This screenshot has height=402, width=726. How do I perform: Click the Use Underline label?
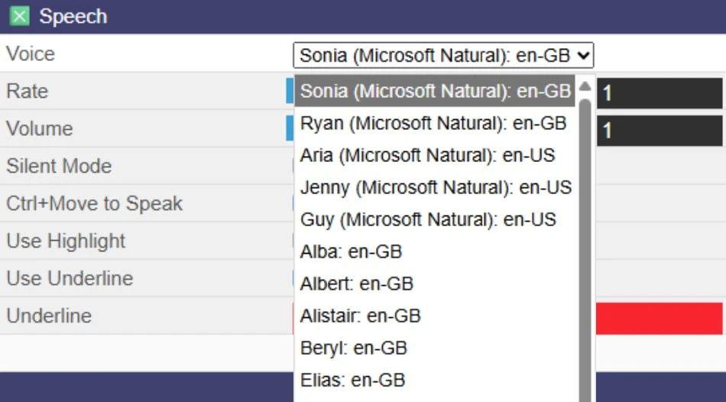70,278
